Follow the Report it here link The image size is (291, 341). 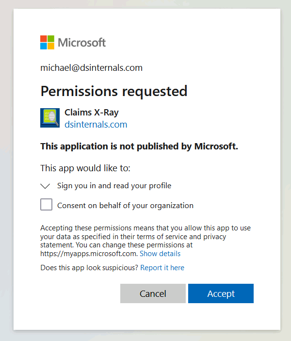click(x=162, y=267)
